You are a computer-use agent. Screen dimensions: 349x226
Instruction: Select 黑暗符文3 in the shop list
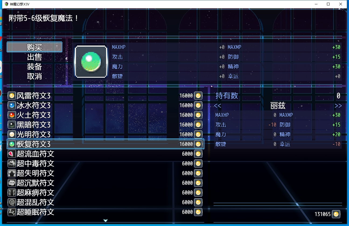pos(105,125)
